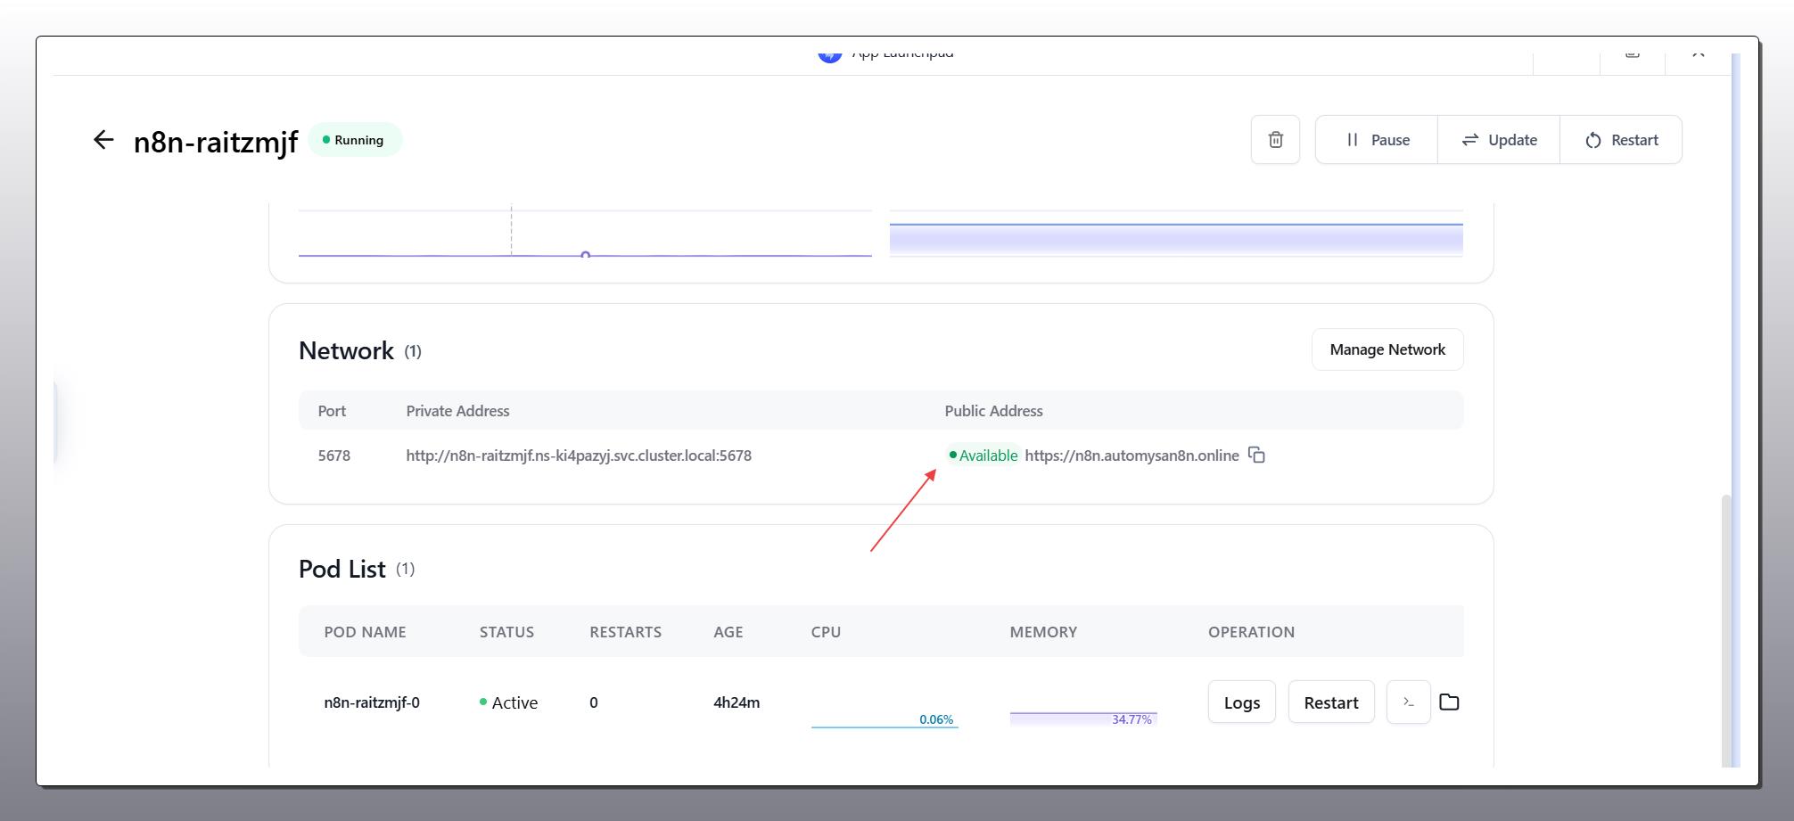1794x821 pixels.
Task: Click the Network section heading
Action: 346,350
